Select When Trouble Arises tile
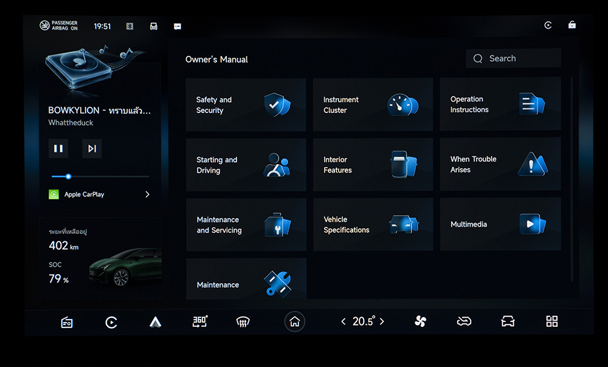The width and height of the screenshot is (608, 367). pos(500,165)
